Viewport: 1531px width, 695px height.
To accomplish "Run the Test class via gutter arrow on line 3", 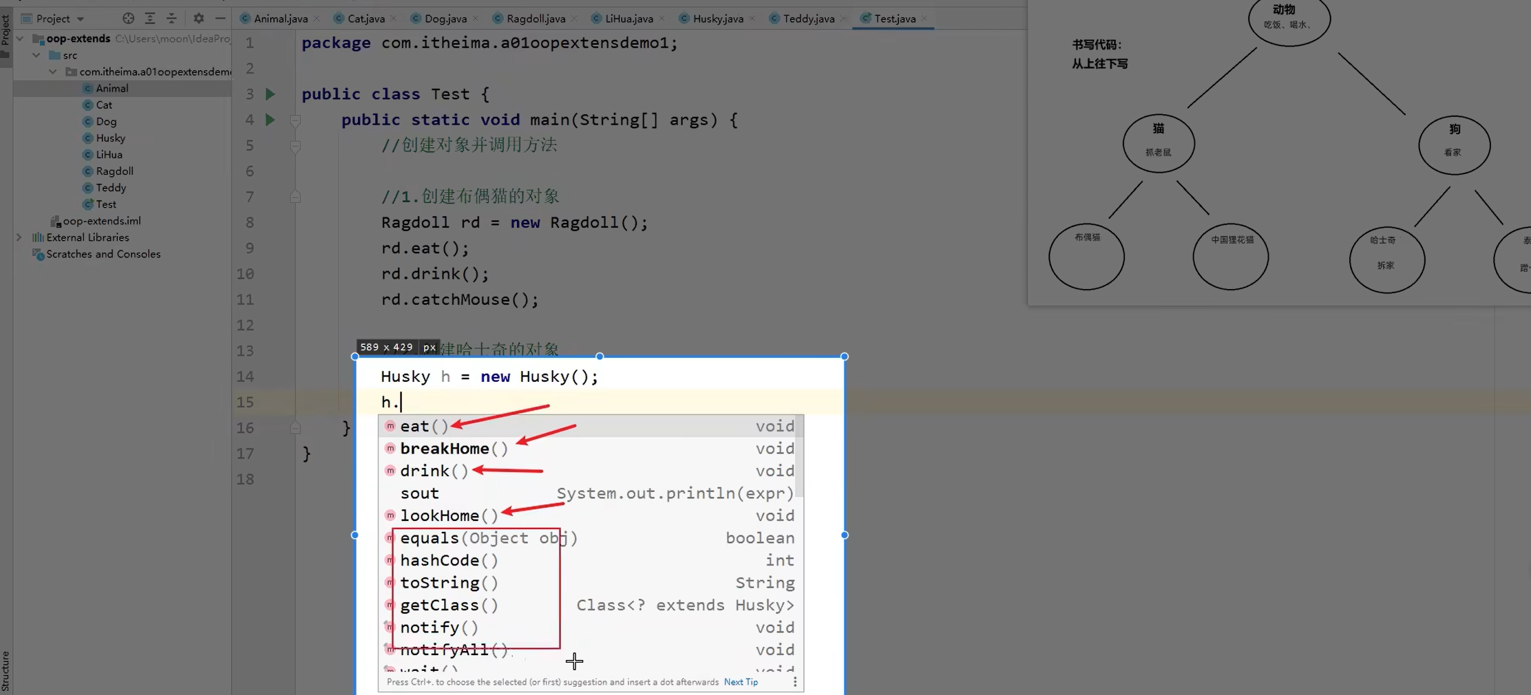I will tap(269, 94).
